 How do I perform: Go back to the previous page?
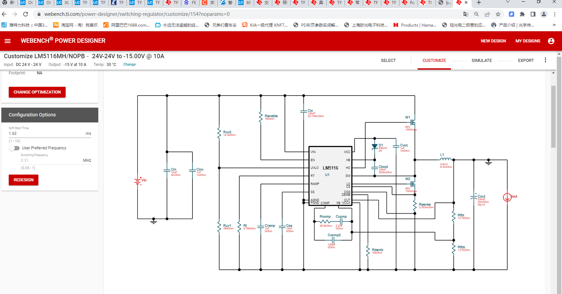coord(4,14)
